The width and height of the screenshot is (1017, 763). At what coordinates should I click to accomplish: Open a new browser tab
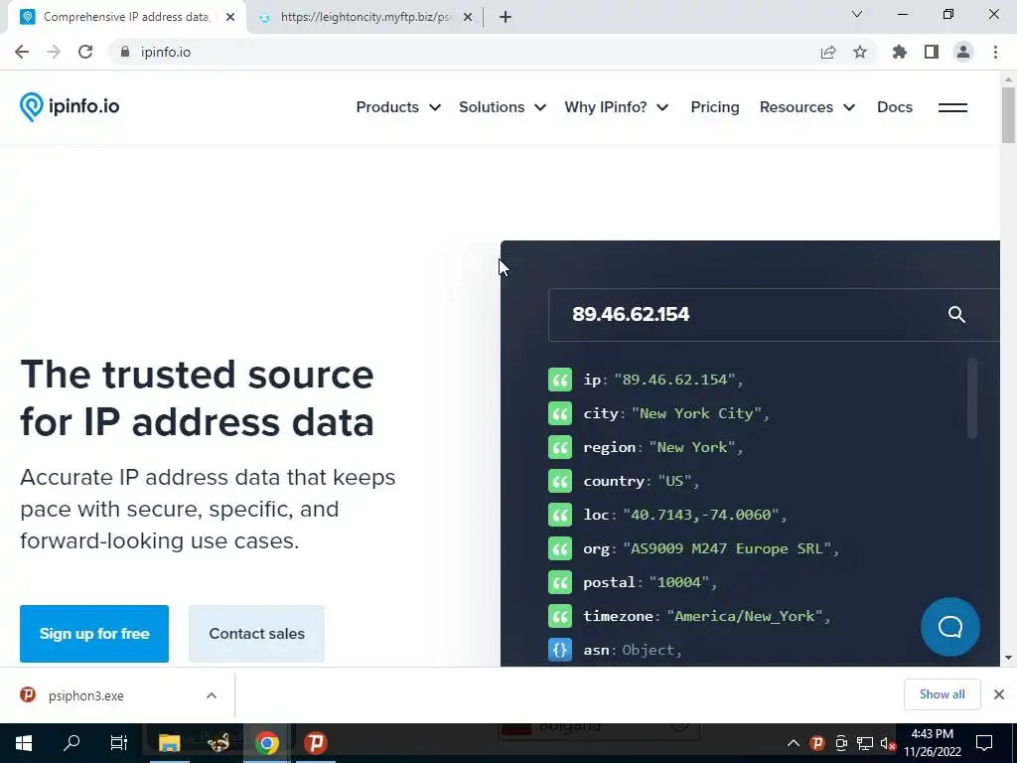[506, 17]
